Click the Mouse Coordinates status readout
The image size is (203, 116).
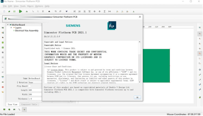(x=184, y=114)
